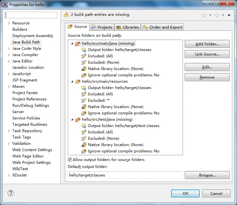
Task: Click missing source folder icon for hello/src/test/java
Action: click(78, 119)
